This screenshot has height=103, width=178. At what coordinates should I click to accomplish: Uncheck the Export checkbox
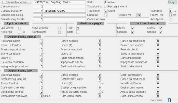coord(132,28)
